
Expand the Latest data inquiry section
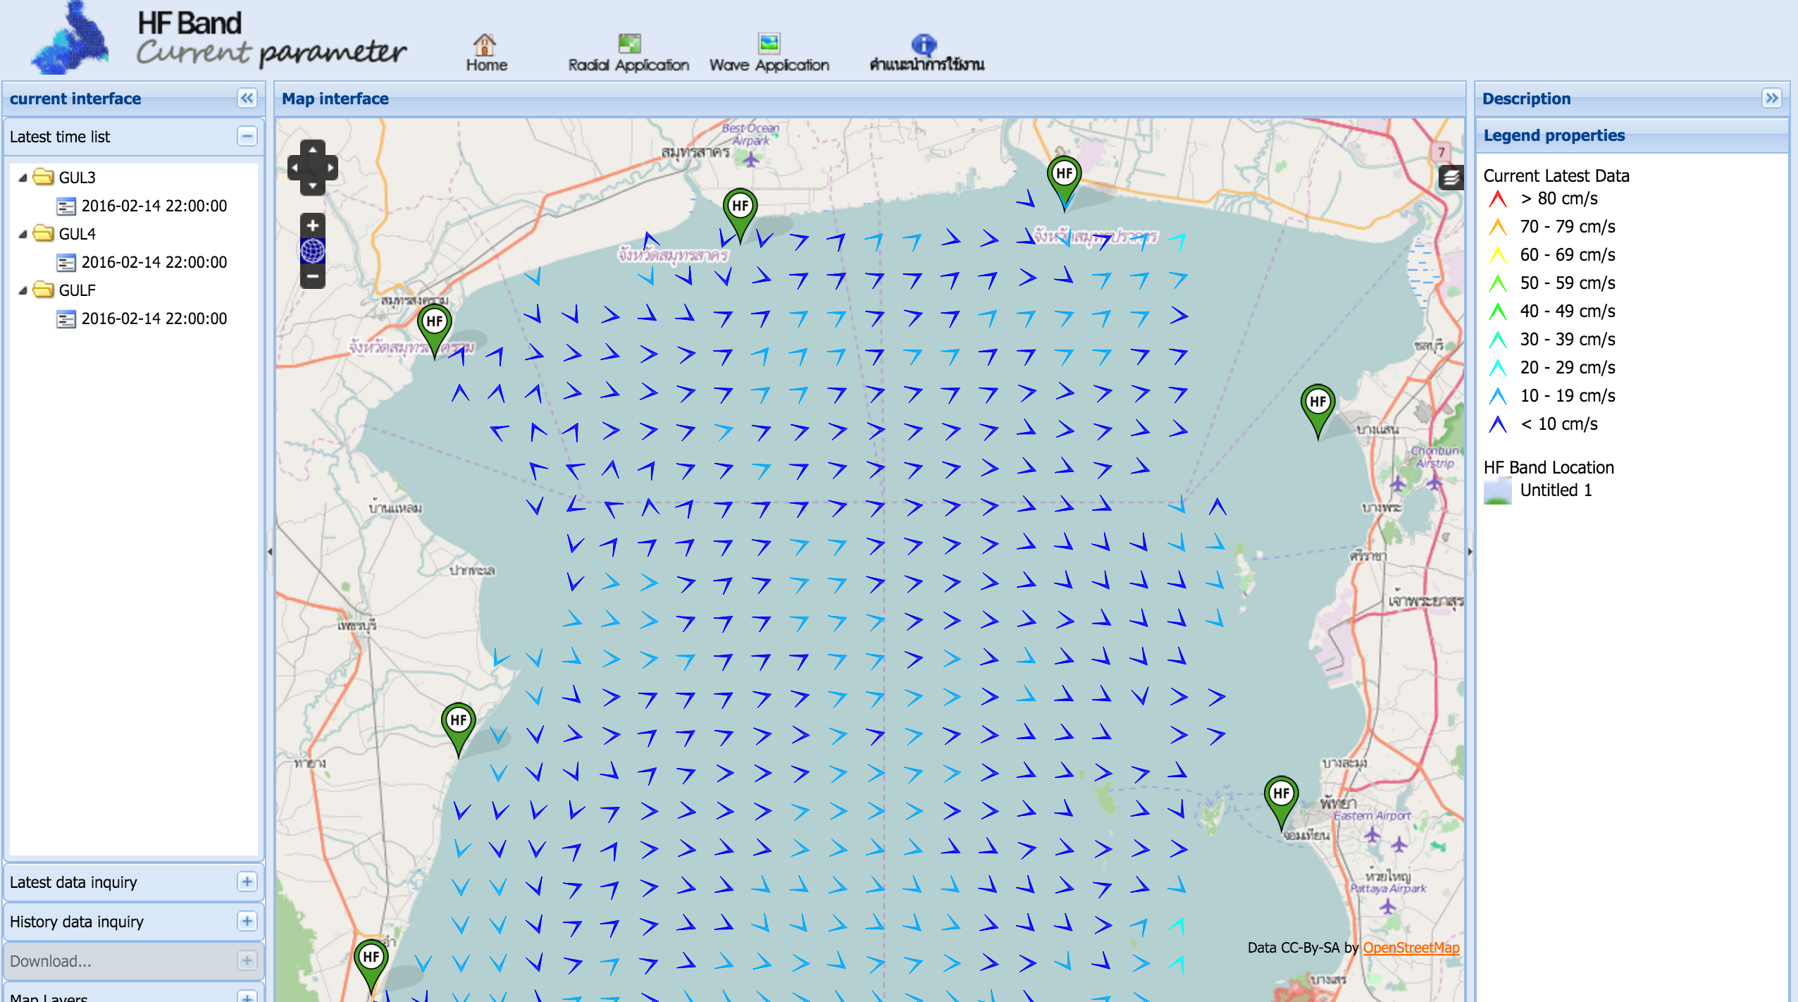pos(247,882)
